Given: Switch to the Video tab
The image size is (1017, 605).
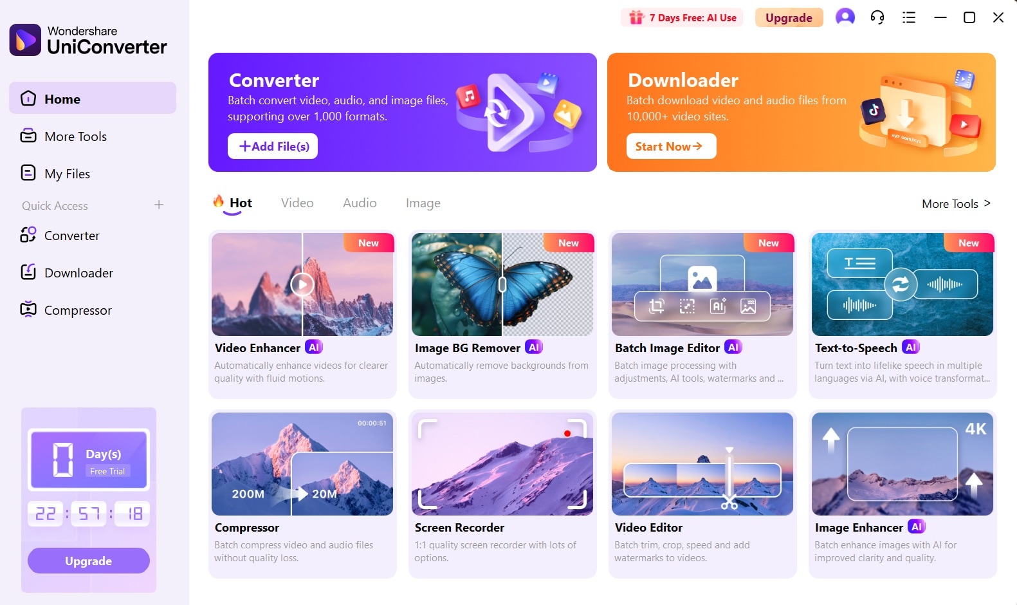Looking at the screenshot, I should [297, 203].
